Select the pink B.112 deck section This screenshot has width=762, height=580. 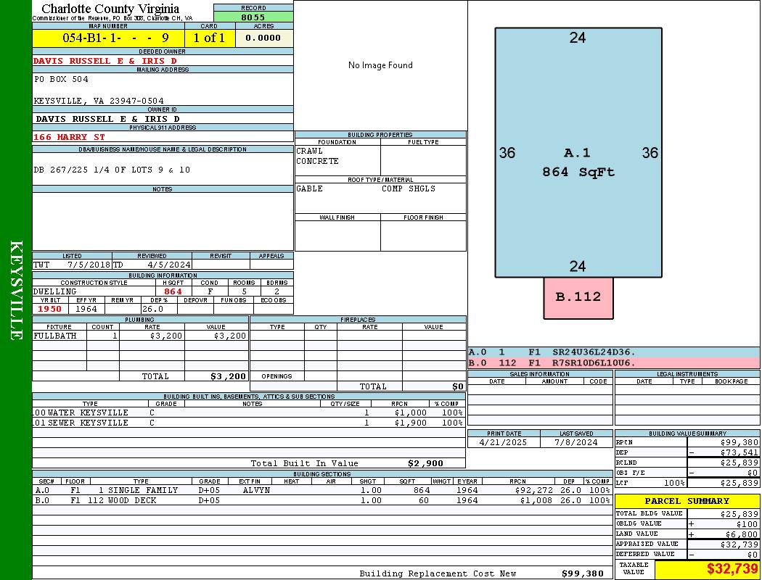tap(578, 297)
